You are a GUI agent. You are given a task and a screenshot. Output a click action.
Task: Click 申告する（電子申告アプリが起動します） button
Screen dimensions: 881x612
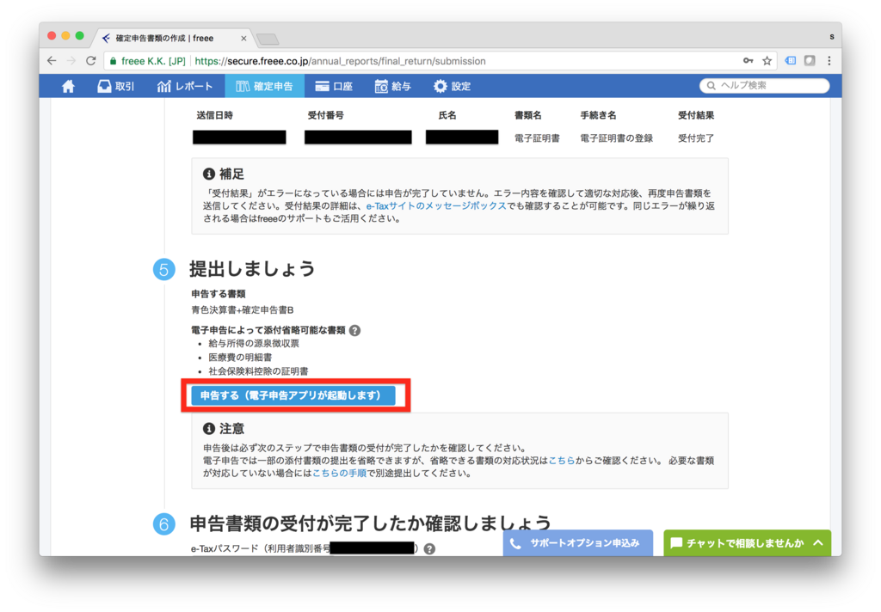coord(293,395)
